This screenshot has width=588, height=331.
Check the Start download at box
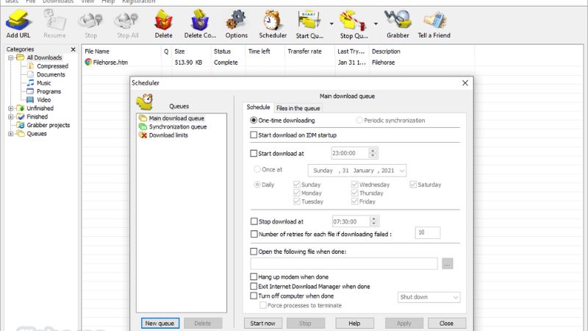tap(254, 153)
